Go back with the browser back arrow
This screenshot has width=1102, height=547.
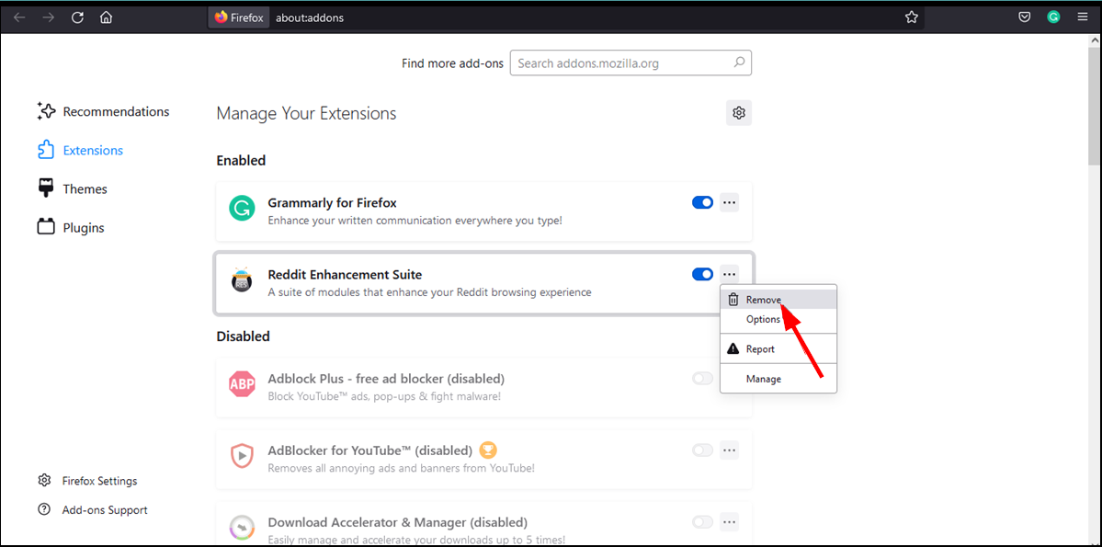click(x=19, y=17)
